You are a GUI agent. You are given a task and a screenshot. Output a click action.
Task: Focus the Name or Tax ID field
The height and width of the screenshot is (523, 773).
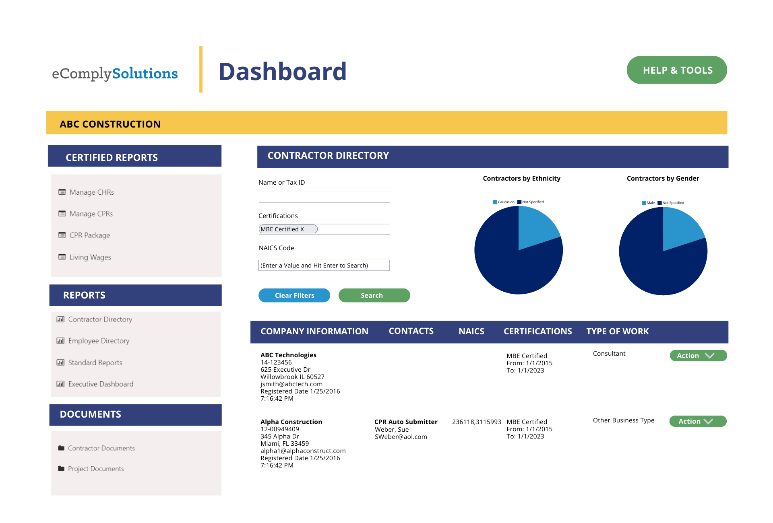pyautogui.click(x=324, y=198)
